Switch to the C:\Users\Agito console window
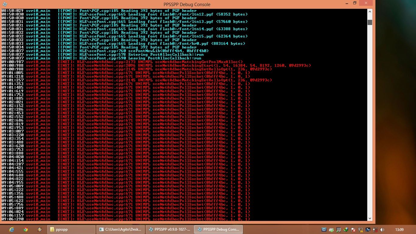The height and width of the screenshot is (234, 416). click(120, 229)
